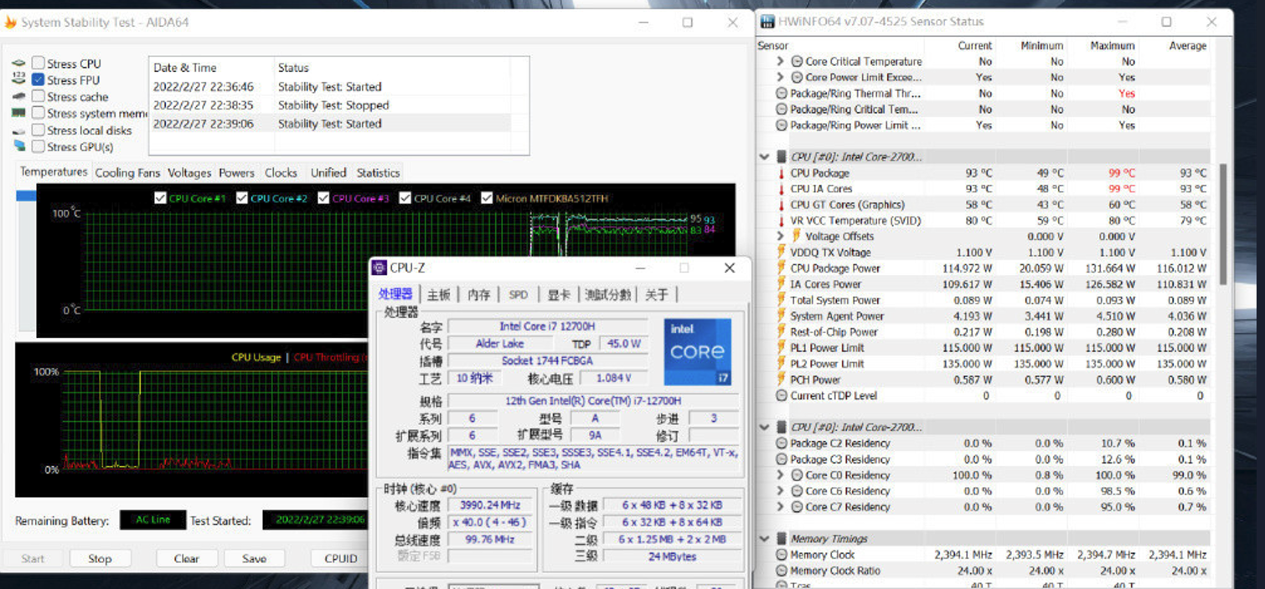
Task: Click the temperature graph blue scale indicator
Action: [26, 196]
